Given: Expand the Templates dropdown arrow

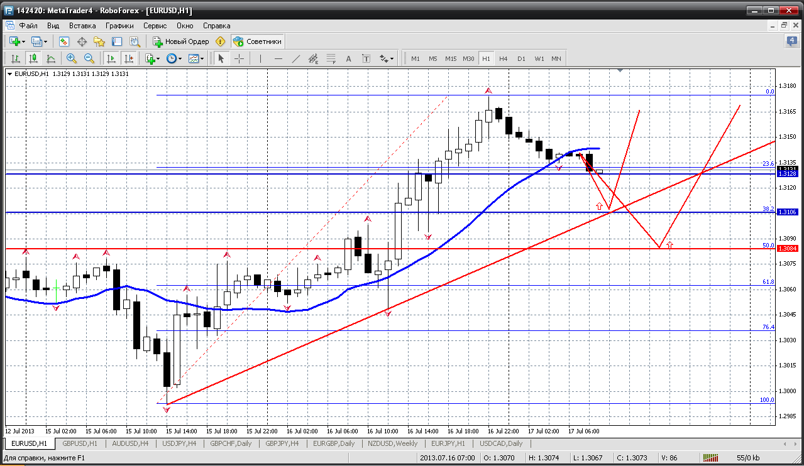Looking at the screenshot, I should tap(202, 58).
